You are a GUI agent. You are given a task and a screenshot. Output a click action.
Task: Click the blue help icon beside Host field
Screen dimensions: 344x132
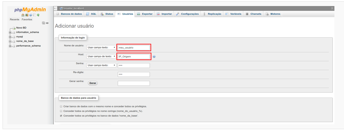[x=154, y=57]
